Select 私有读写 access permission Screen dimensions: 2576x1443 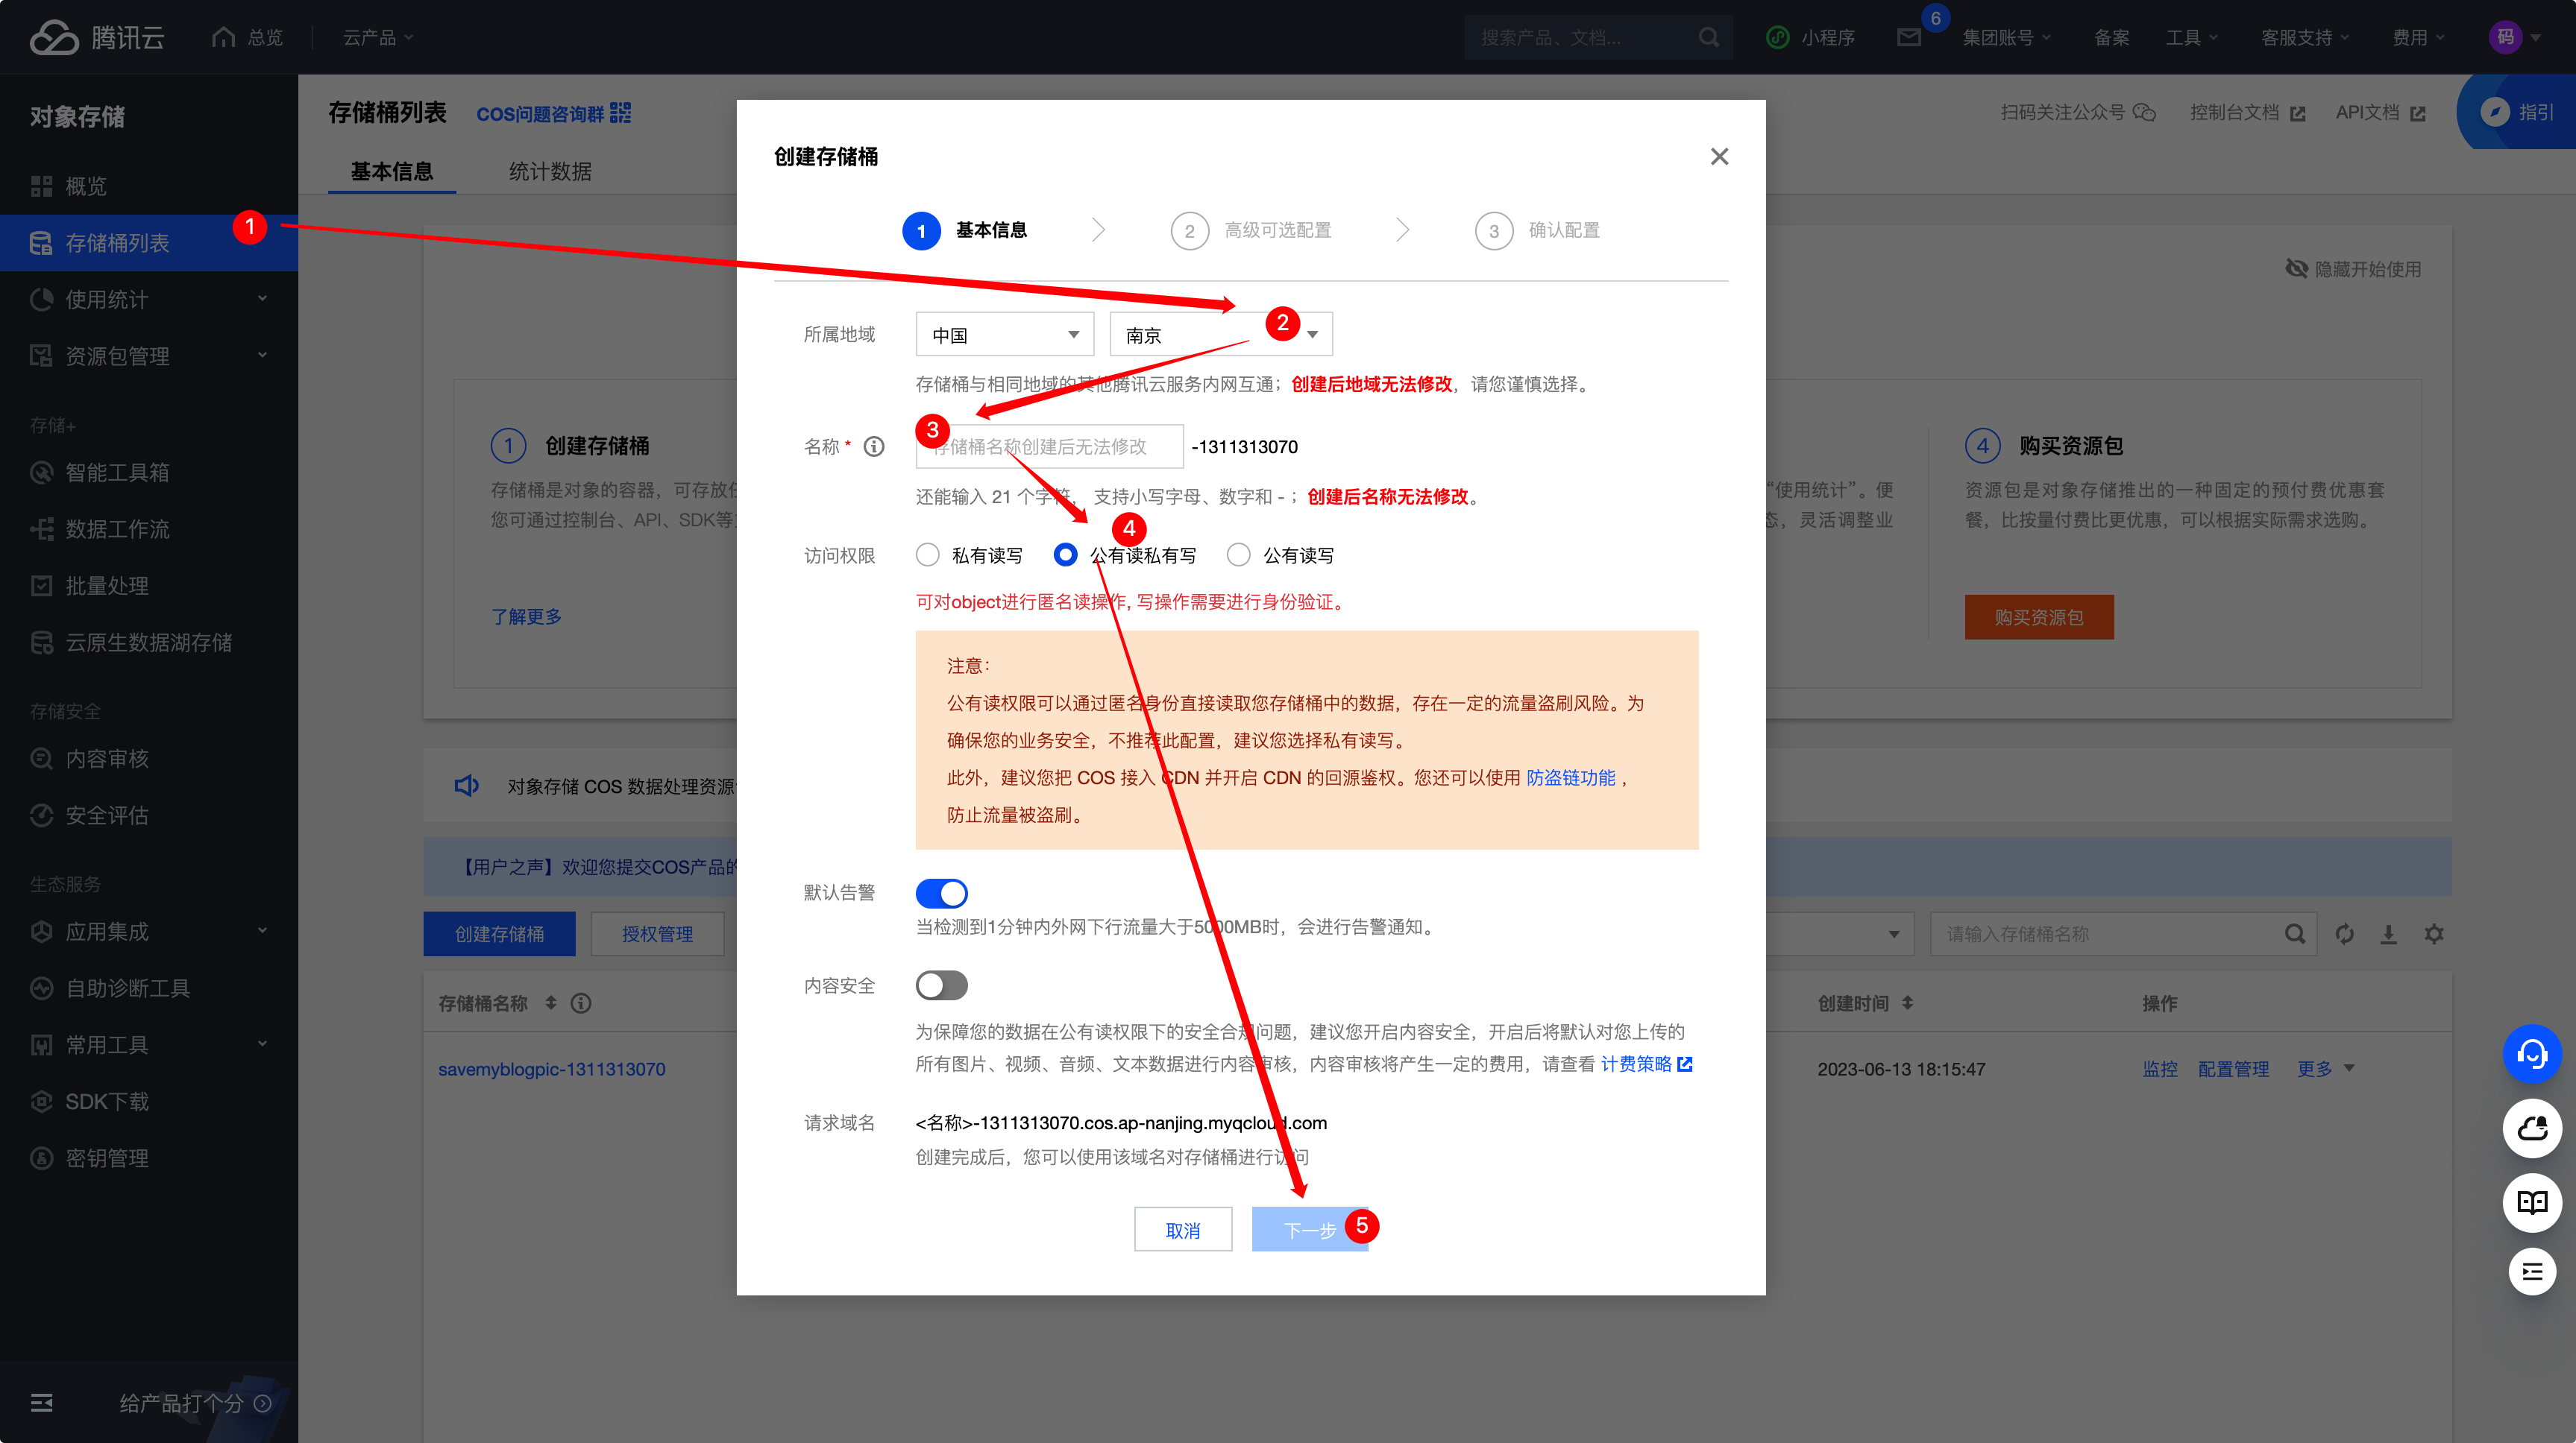(928, 555)
